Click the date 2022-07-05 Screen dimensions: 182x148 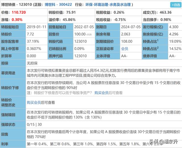pos(84,27)
